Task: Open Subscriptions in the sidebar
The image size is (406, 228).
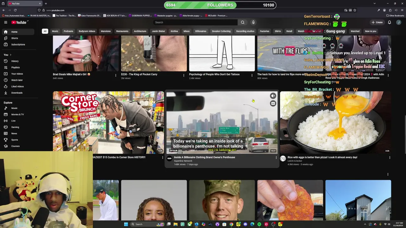Action: (17, 45)
